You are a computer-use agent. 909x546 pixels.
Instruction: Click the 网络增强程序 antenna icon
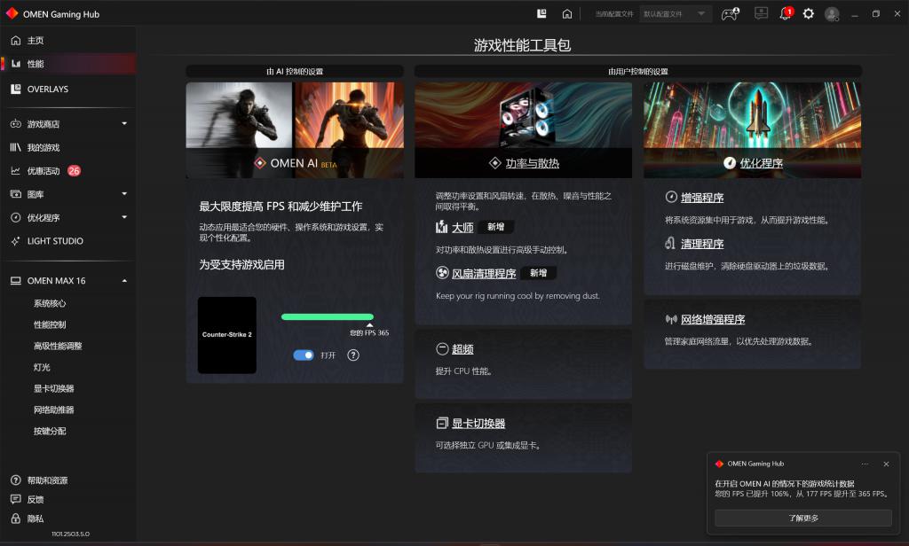(671, 319)
